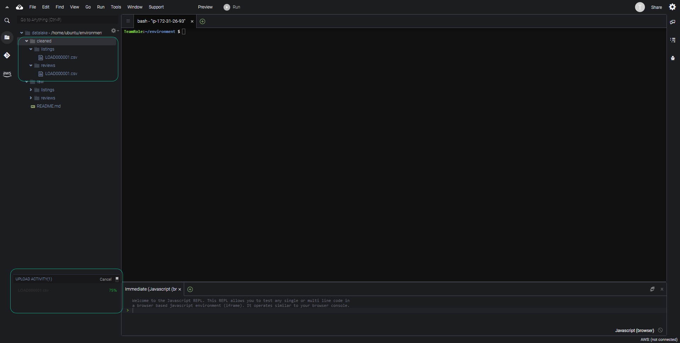Click the stop icon beside Cancel in Upload Activity
This screenshot has width=680, height=343.
[x=117, y=279]
